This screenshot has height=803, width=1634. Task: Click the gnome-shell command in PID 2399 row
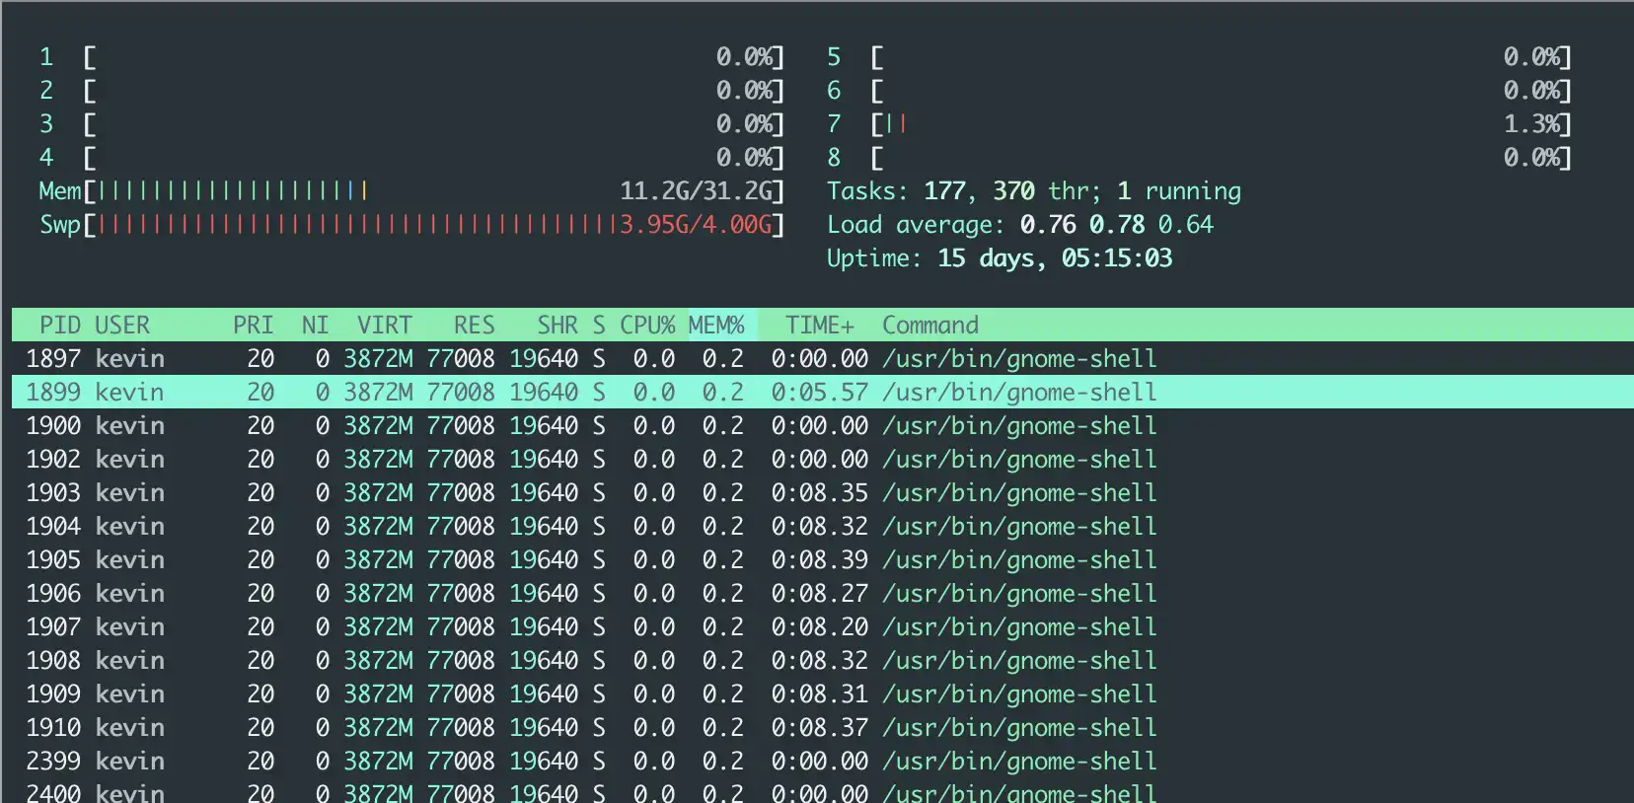point(1019,762)
